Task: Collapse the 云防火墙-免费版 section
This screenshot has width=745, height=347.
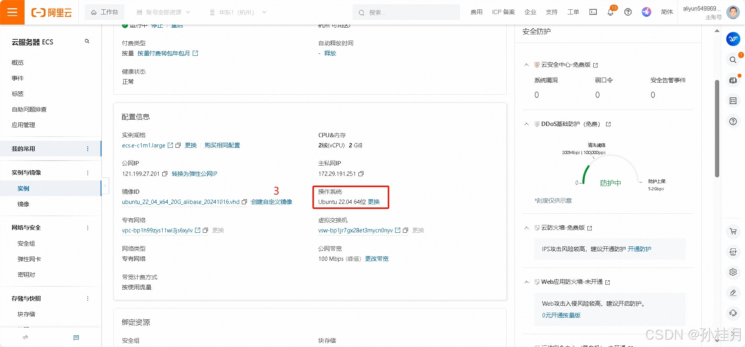Action: click(x=527, y=228)
